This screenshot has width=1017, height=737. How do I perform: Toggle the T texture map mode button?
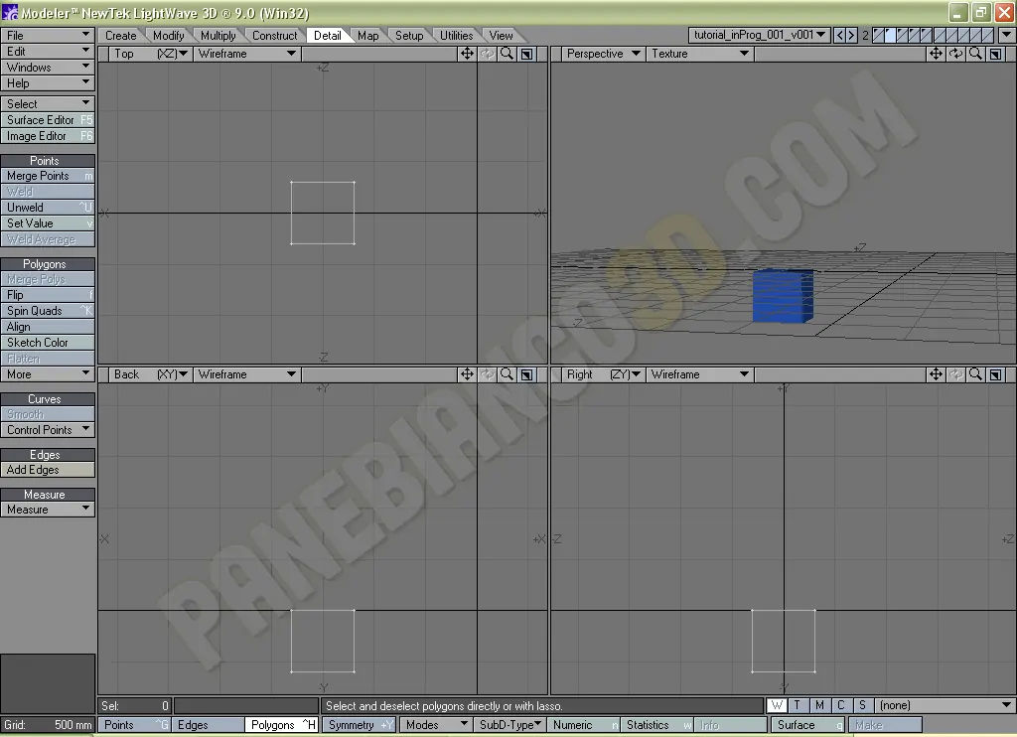click(x=798, y=705)
